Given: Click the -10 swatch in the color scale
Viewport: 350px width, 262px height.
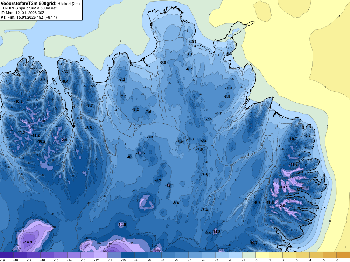Looking at the screenshot, I should coord(128,255).
